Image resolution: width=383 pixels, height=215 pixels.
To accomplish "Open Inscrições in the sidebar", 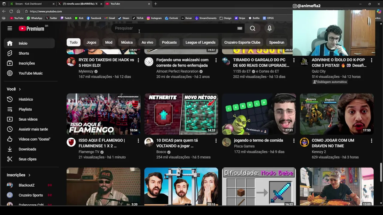I will pos(29,63).
